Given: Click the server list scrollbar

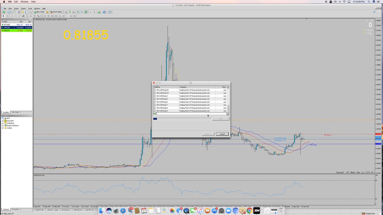Looking at the screenshot, I should tap(228, 101).
